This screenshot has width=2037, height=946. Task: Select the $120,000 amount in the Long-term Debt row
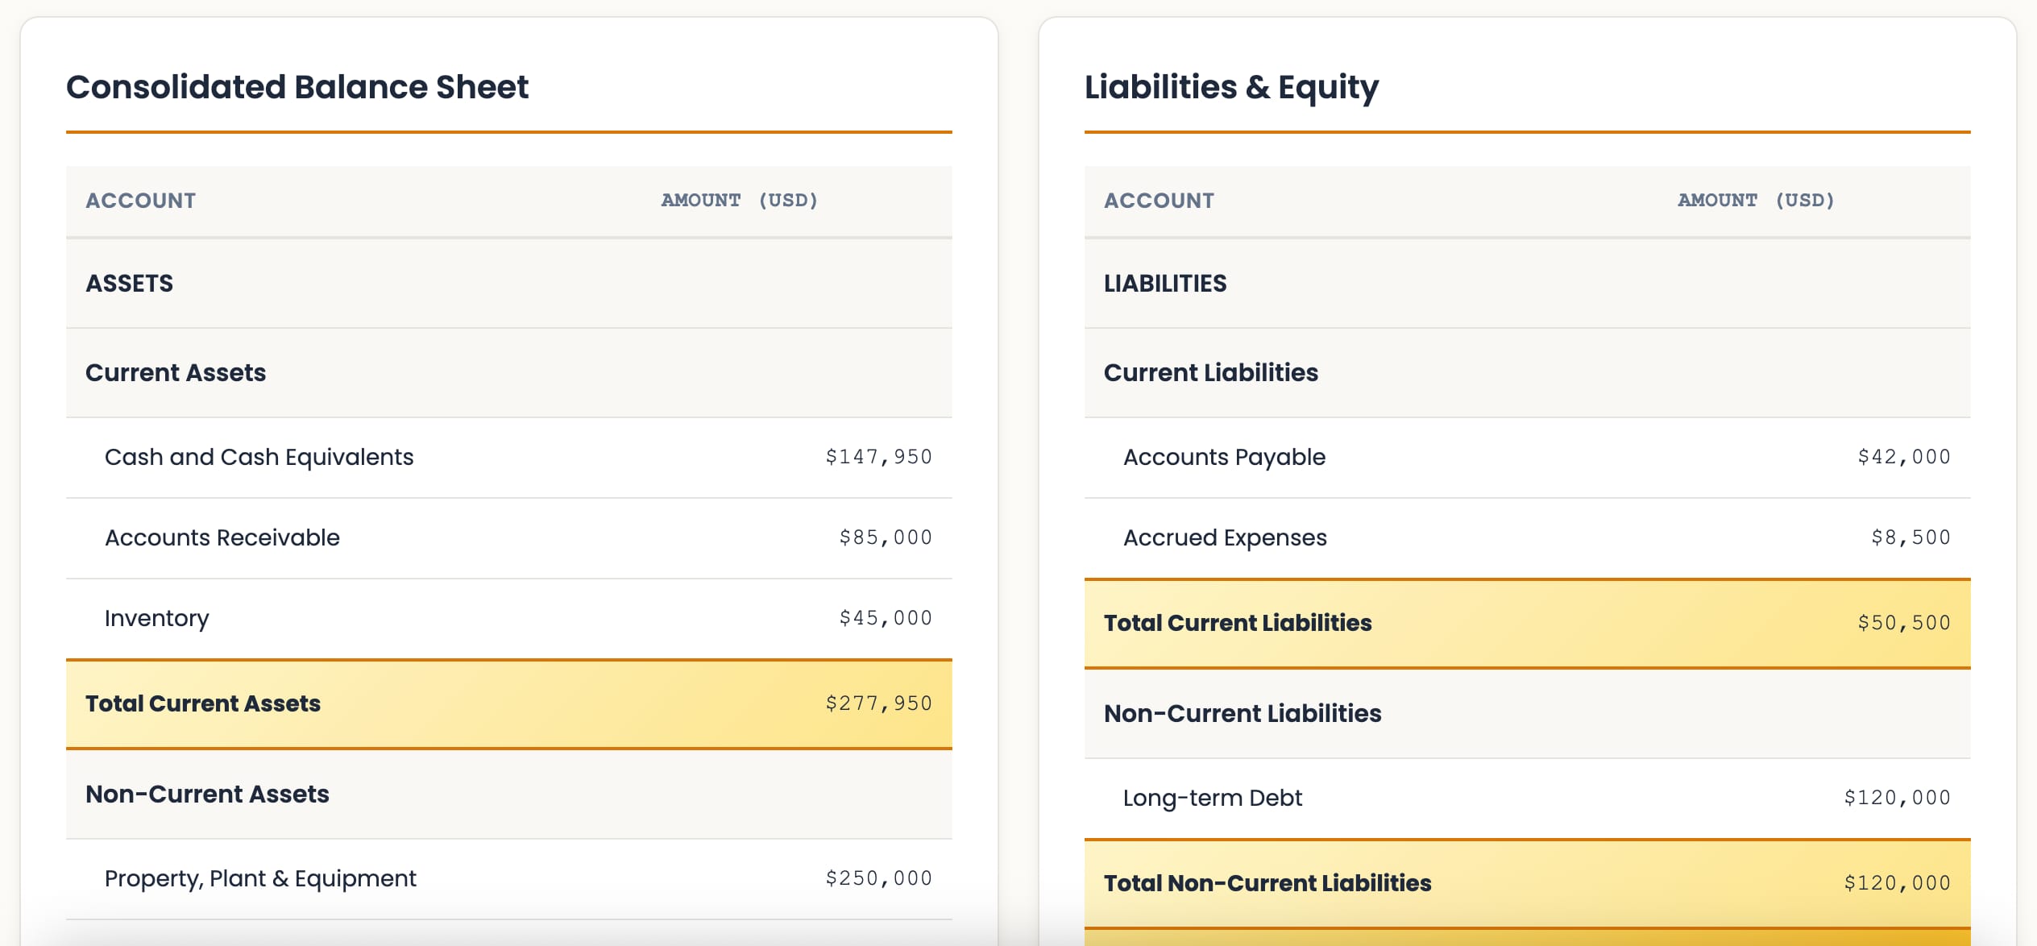(1898, 798)
